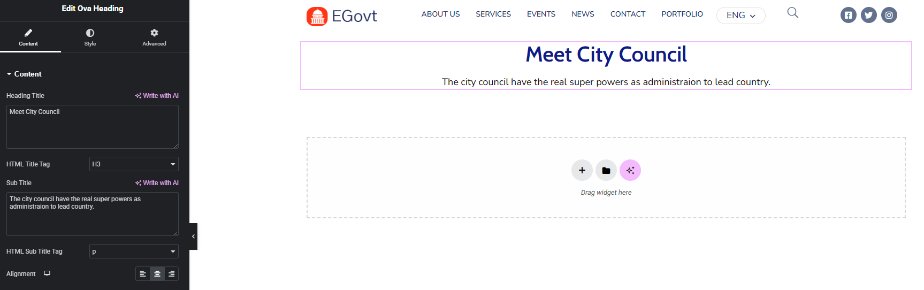Open the HTML Sub Title Tag dropdown
This screenshot has width=924, height=290.
click(x=134, y=251)
